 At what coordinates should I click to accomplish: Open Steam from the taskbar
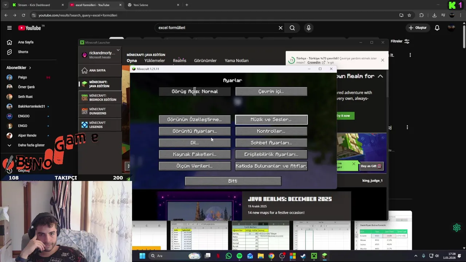click(303, 256)
